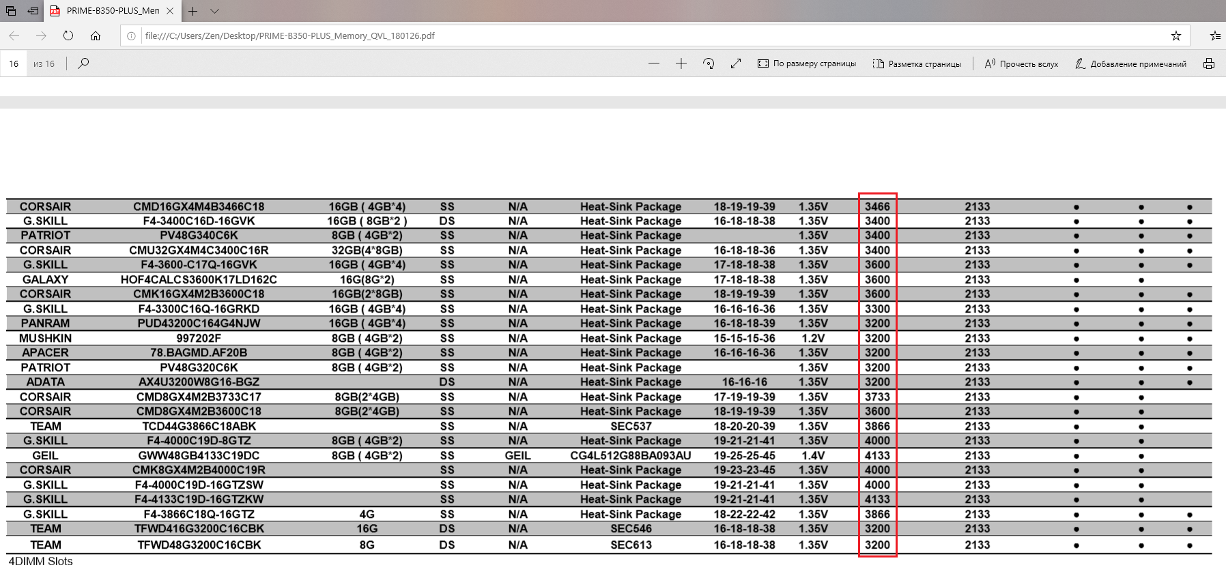The width and height of the screenshot is (1226, 565).
Task: Select part number 78.BAGMD.AF20B
Action: click(199, 353)
